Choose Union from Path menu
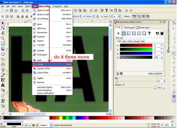The height and width of the screenshot is (128, 177). pyautogui.click(x=52, y=24)
